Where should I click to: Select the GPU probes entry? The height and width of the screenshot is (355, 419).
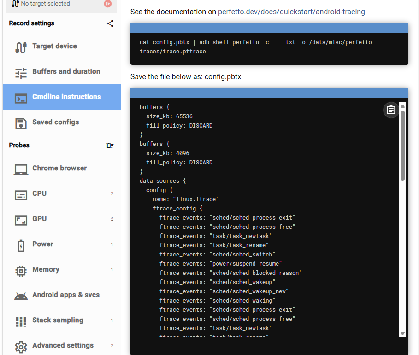click(x=40, y=219)
